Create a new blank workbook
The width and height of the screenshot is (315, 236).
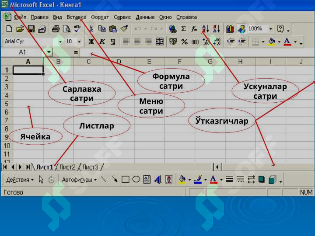click(9, 29)
